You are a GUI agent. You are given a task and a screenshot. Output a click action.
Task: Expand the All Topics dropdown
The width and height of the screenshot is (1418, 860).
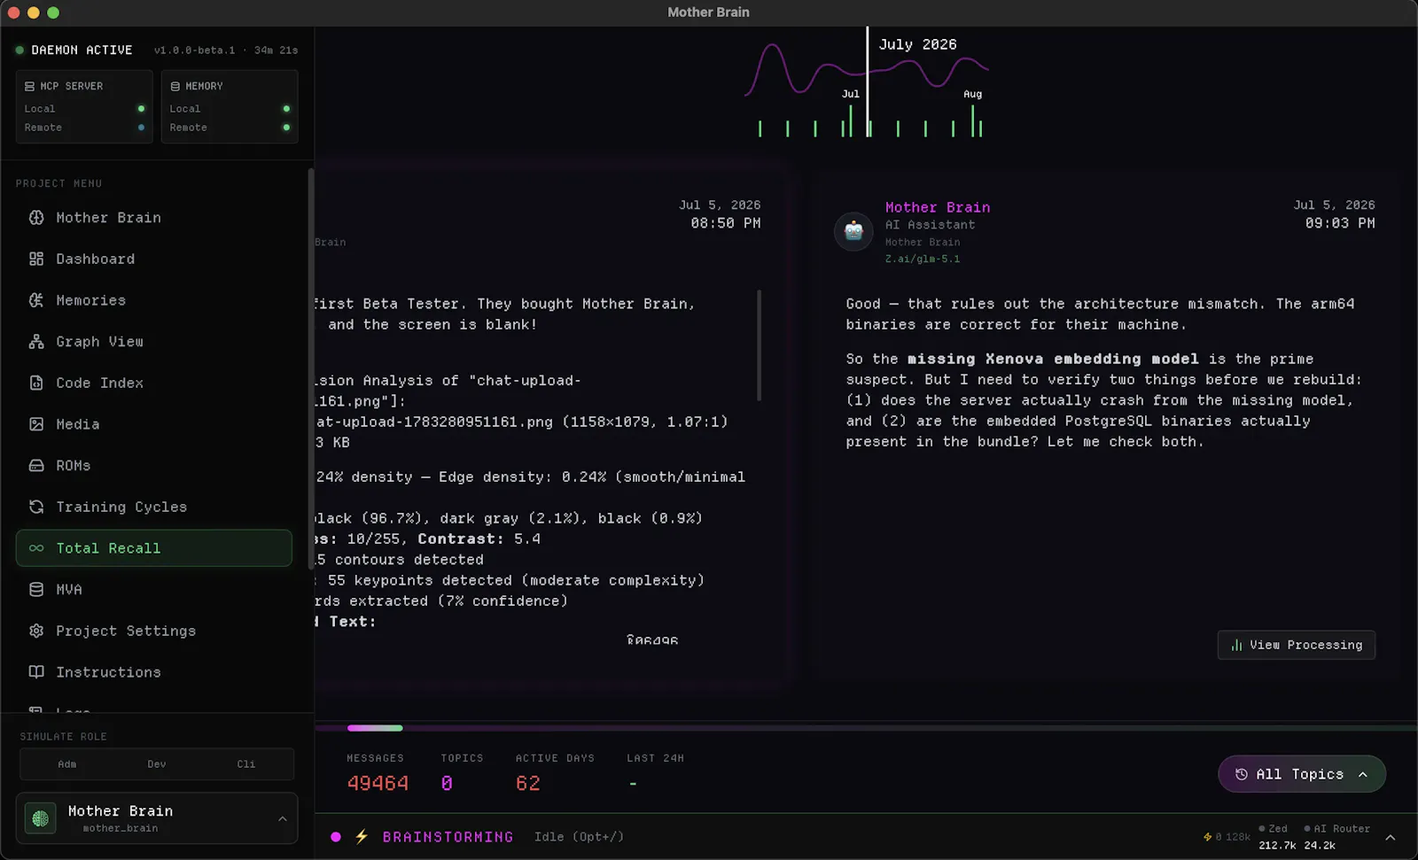[x=1302, y=774]
